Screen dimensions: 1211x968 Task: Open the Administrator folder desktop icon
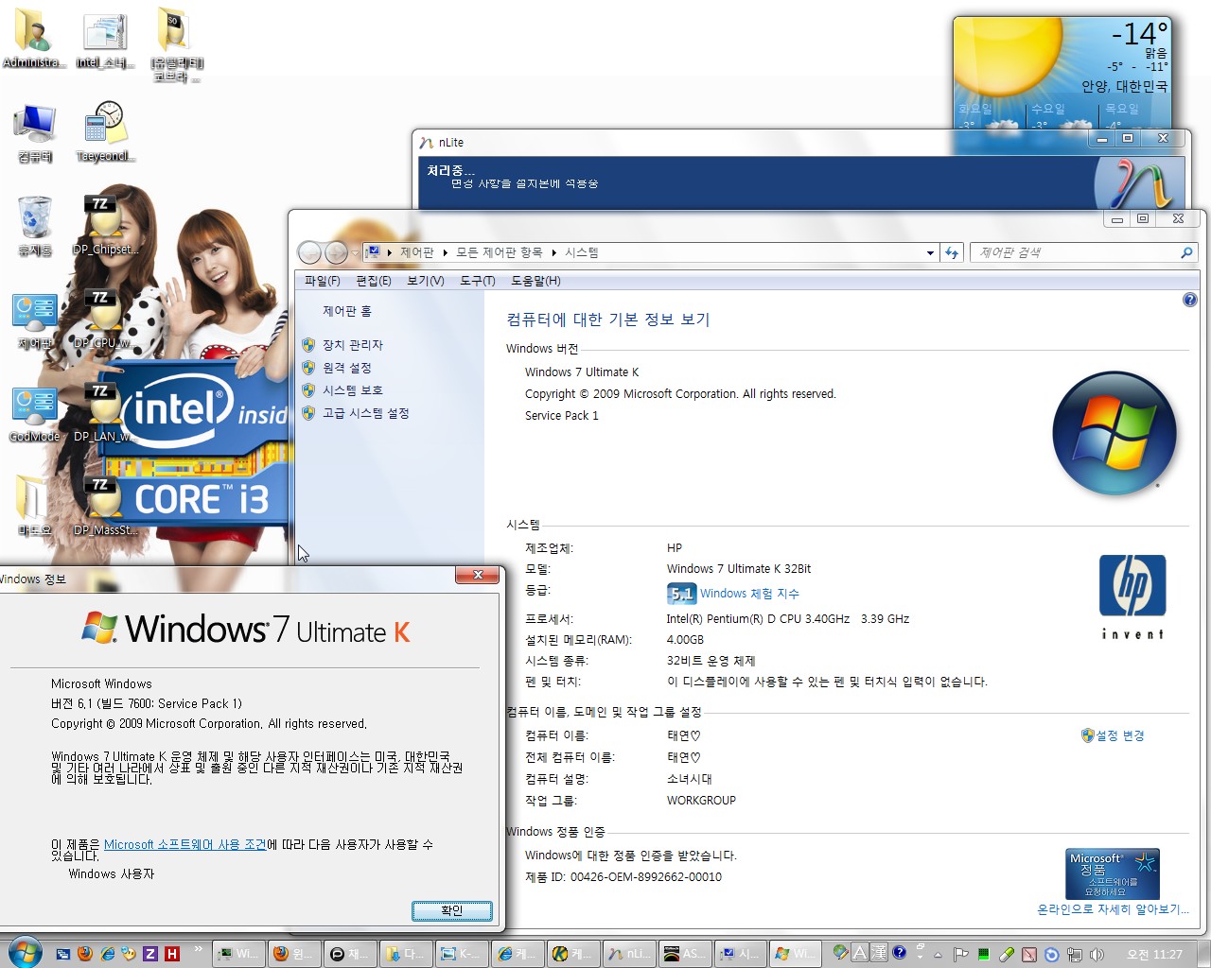click(x=34, y=40)
